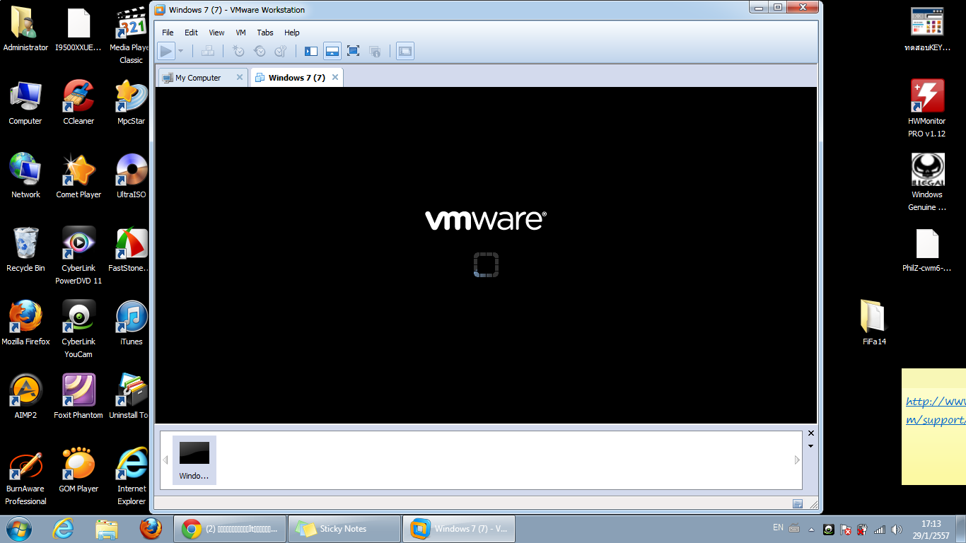The height and width of the screenshot is (543, 966).
Task: Select the GOM Player shortcut
Action: (x=78, y=471)
